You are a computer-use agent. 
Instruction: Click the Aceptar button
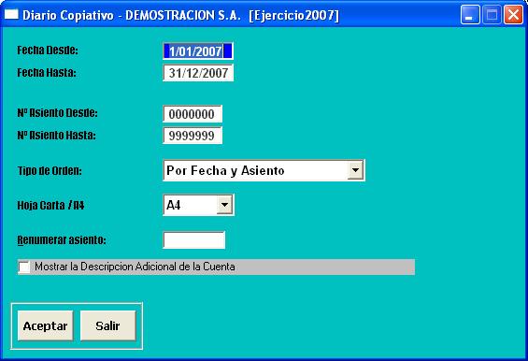click(45, 326)
